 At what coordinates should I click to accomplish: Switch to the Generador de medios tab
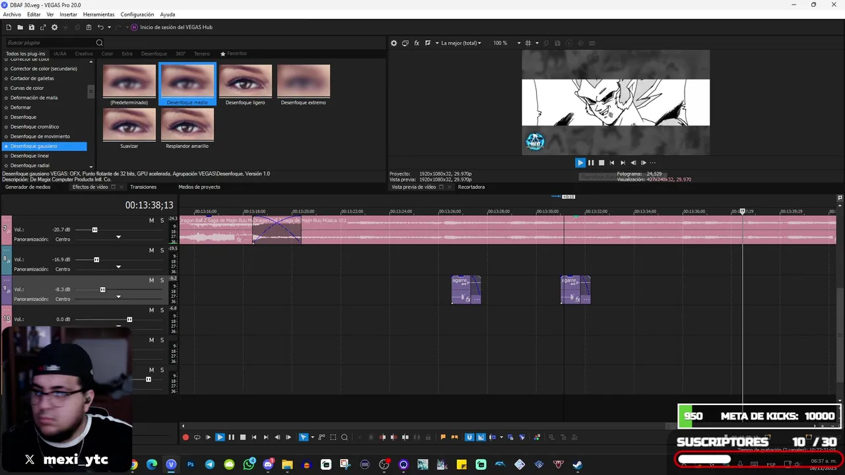(28, 187)
